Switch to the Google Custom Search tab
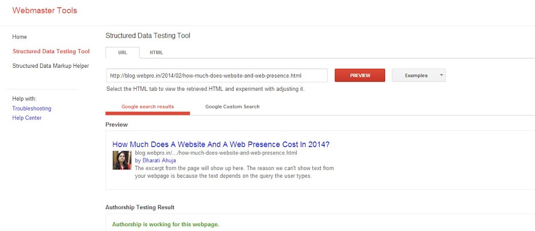The height and width of the screenshot is (231, 535). 232,107
